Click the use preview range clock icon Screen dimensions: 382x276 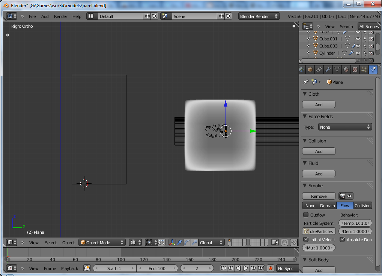[87, 268]
